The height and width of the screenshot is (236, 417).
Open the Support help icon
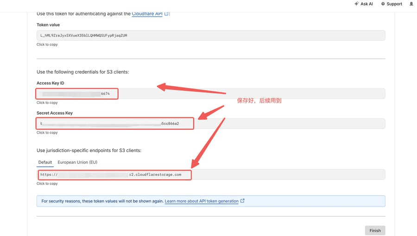383,4
